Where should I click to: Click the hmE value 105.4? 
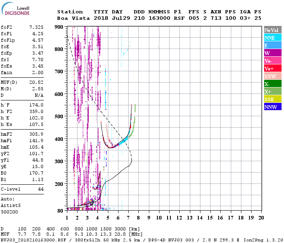(37, 147)
